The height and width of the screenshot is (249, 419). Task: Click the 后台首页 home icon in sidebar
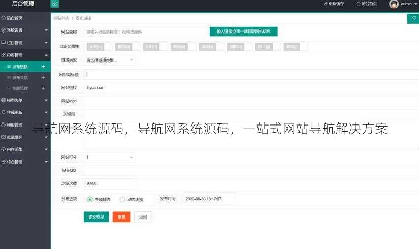[3, 18]
